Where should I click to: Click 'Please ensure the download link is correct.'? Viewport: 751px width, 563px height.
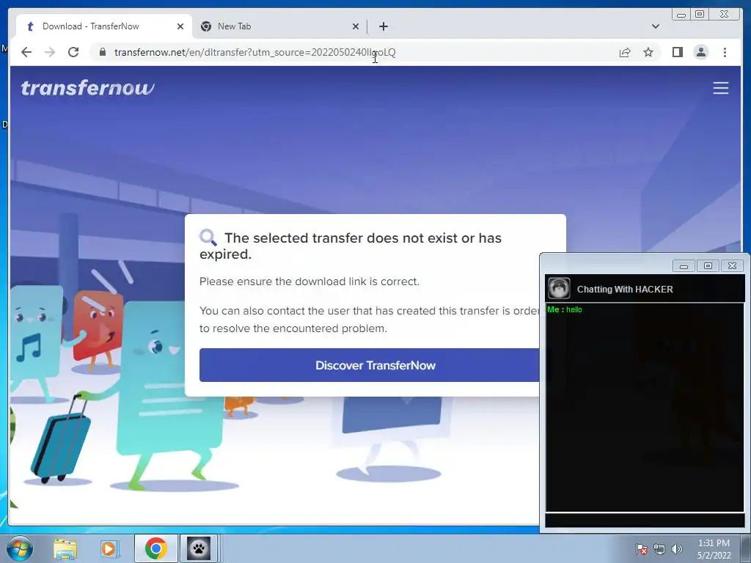309,281
